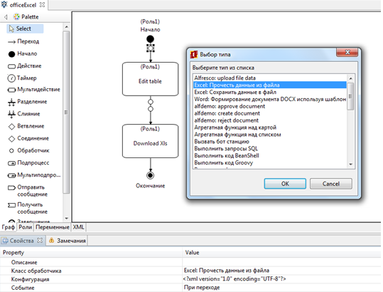Click the Окончание end node

150,175
